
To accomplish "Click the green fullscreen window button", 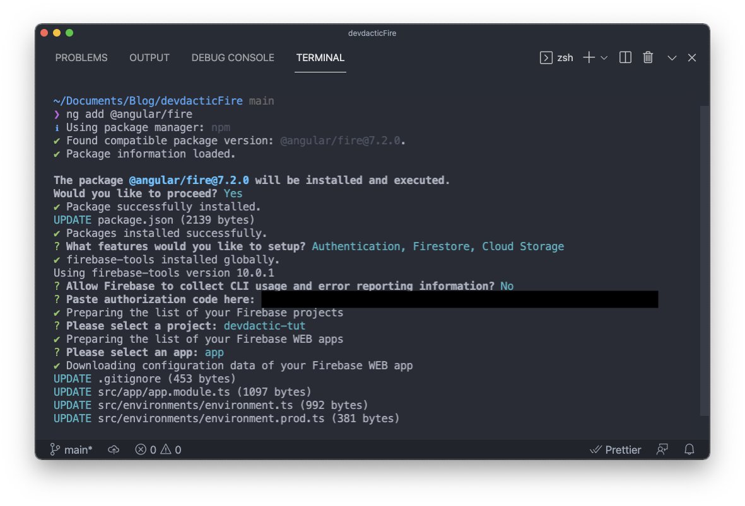I will click(69, 33).
